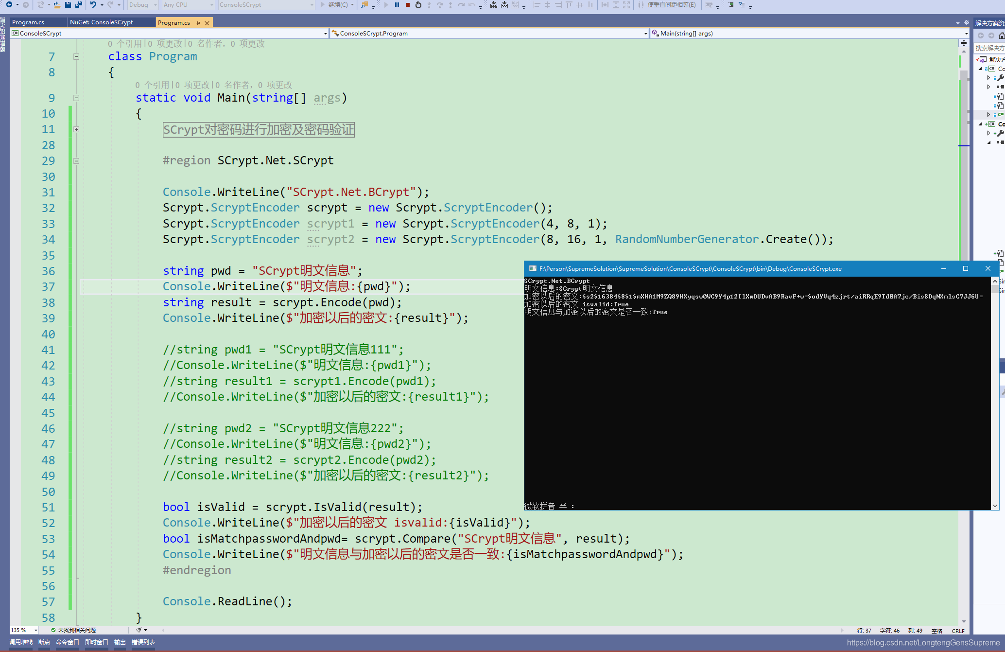Toggle the pin on active Program.cs tab
The width and height of the screenshot is (1005, 652).
point(198,23)
